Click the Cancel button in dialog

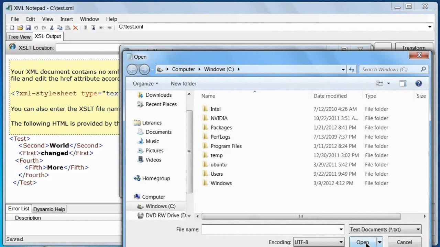[404, 242]
